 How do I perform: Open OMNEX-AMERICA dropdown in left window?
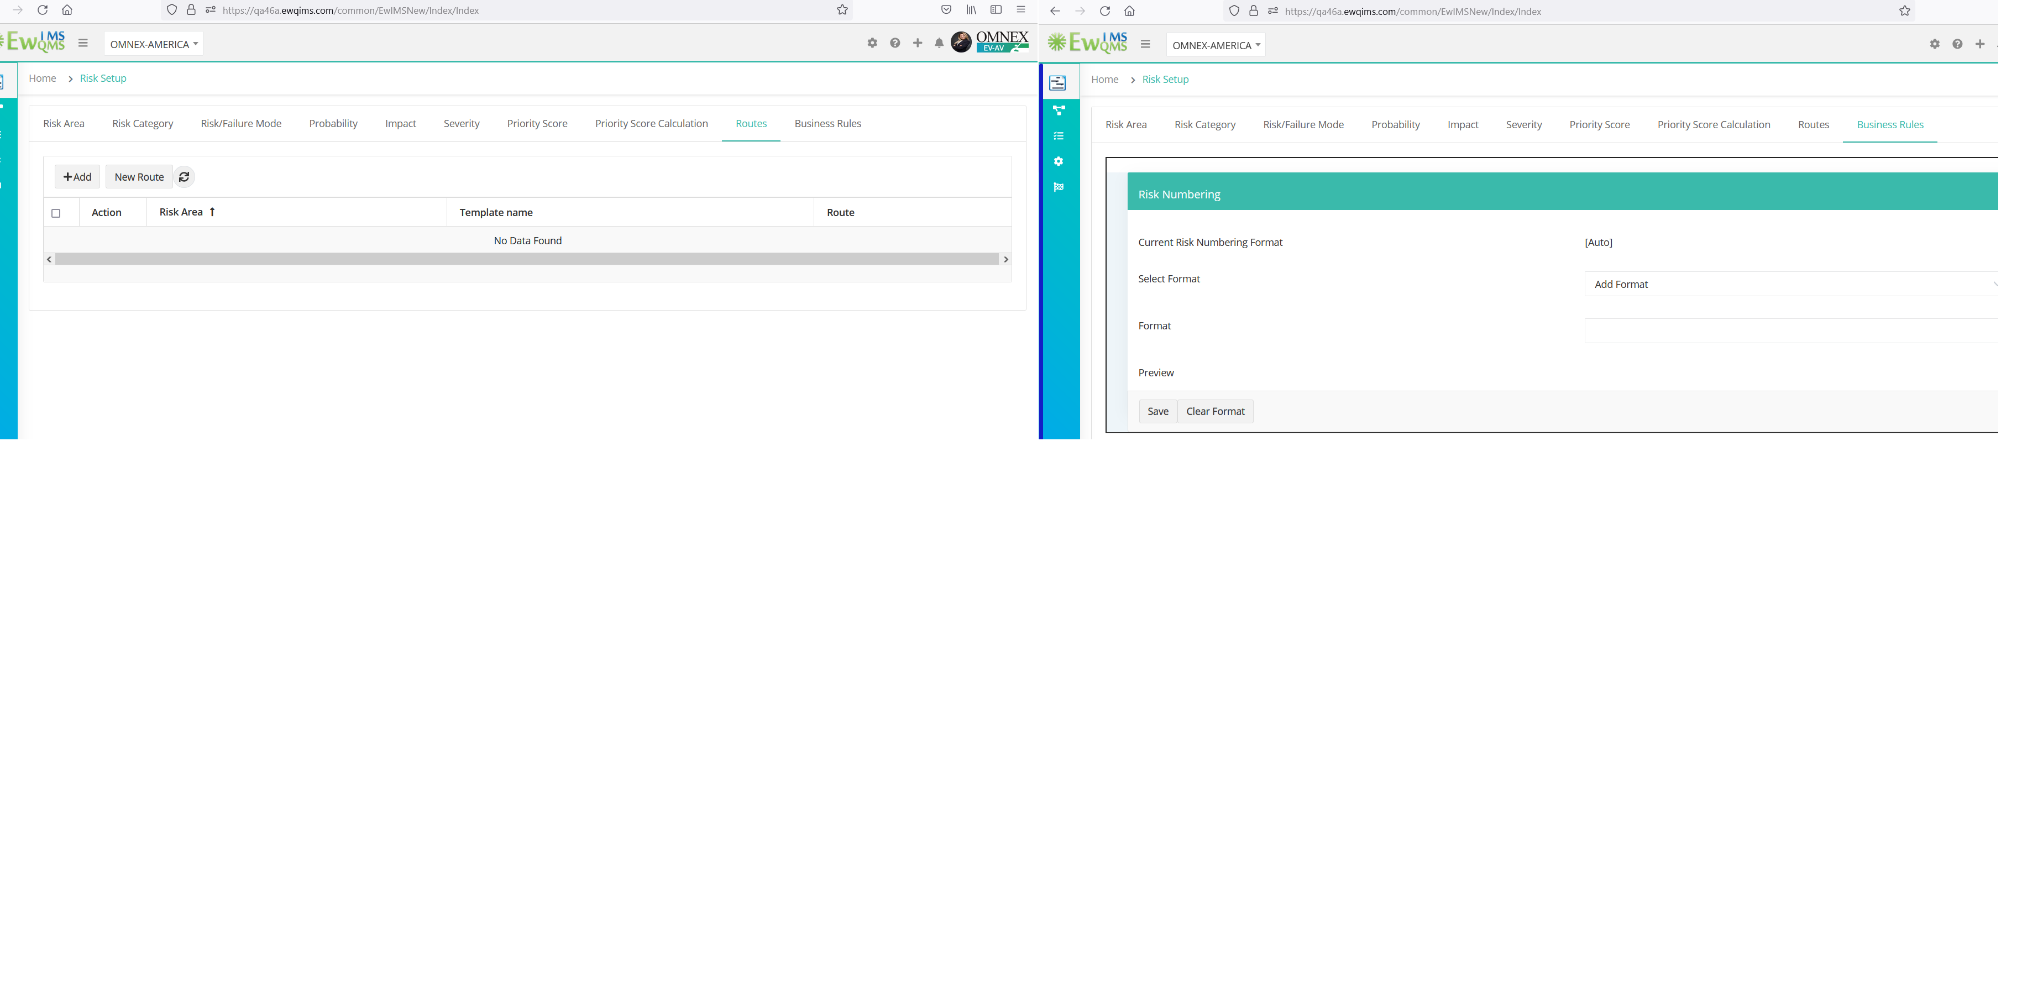(x=153, y=45)
